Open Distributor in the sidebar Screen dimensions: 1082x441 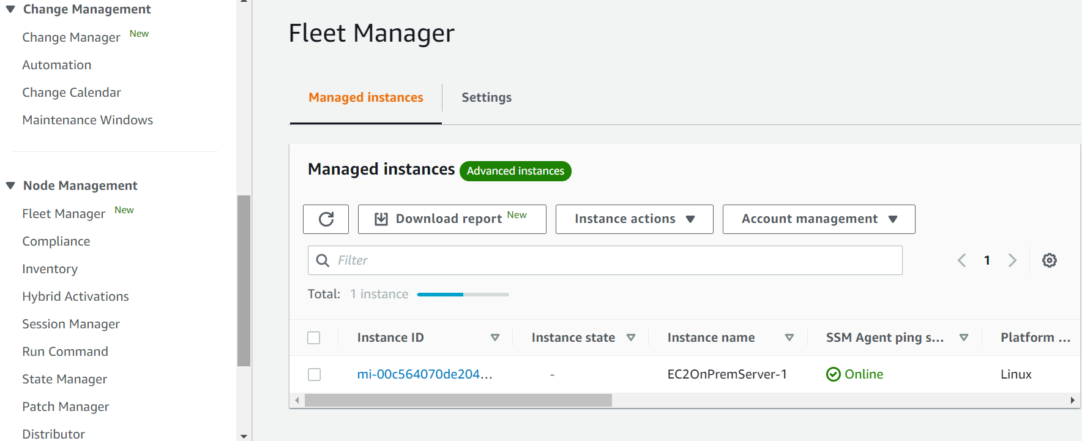(x=54, y=434)
